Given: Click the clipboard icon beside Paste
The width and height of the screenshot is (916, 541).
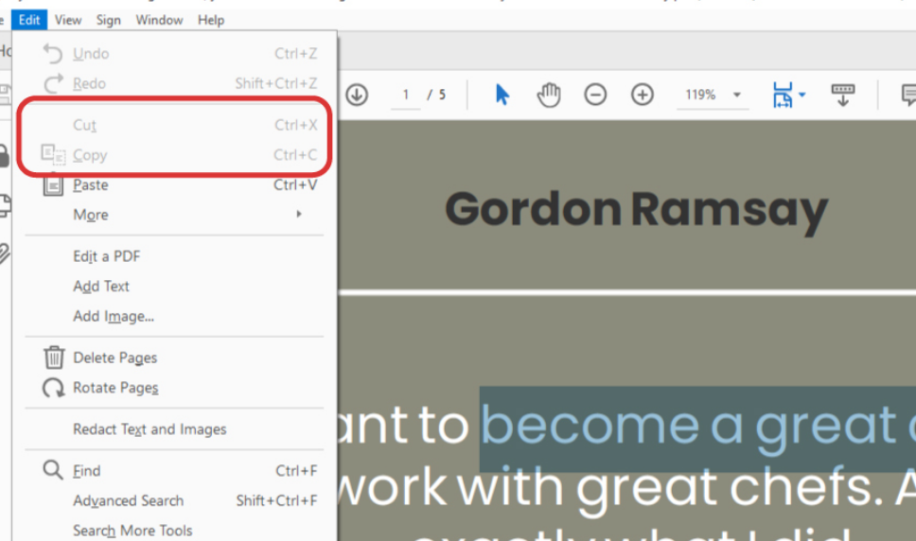Looking at the screenshot, I should pos(53,185).
